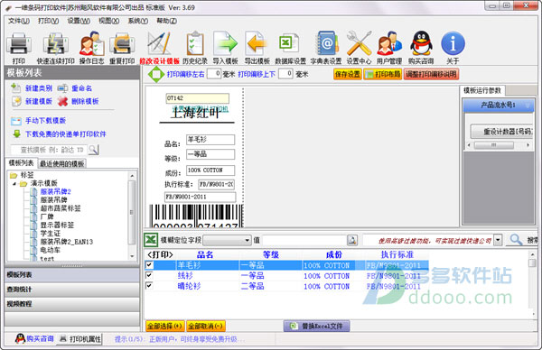Click 导入模板 import template icon
The height and width of the screenshot is (350, 542).
(225, 44)
